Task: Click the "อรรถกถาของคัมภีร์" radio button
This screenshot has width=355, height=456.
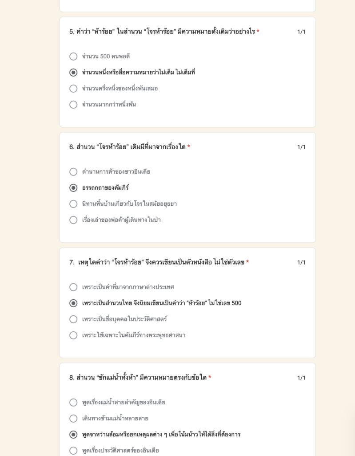Action: click(x=73, y=188)
